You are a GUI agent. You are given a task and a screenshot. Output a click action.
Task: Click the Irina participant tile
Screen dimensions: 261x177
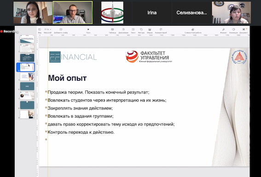coord(152,12)
